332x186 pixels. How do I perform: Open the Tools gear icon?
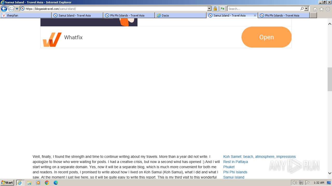pos(328,9)
